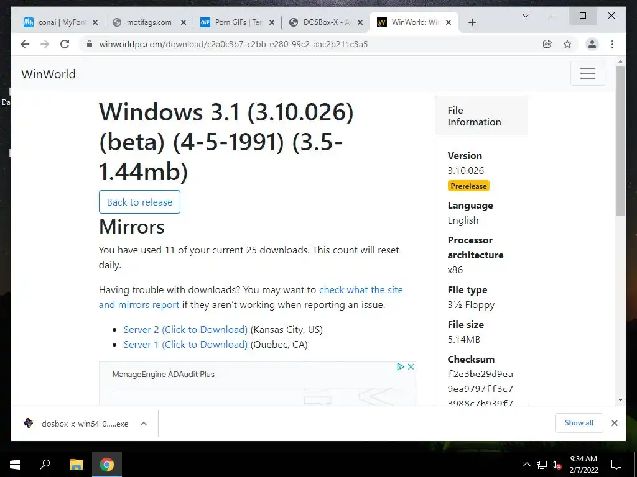Click the 3½ Floppy file type value
The height and width of the screenshot is (477, 637).
tap(472, 304)
